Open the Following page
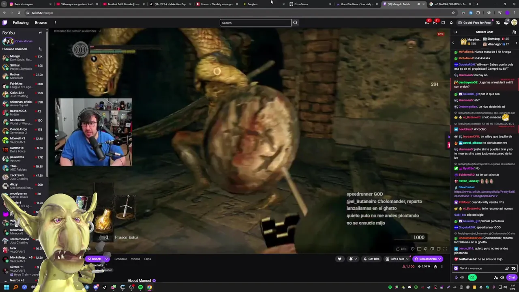Viewport: 519px width, 292px height. tap(21, 23)
